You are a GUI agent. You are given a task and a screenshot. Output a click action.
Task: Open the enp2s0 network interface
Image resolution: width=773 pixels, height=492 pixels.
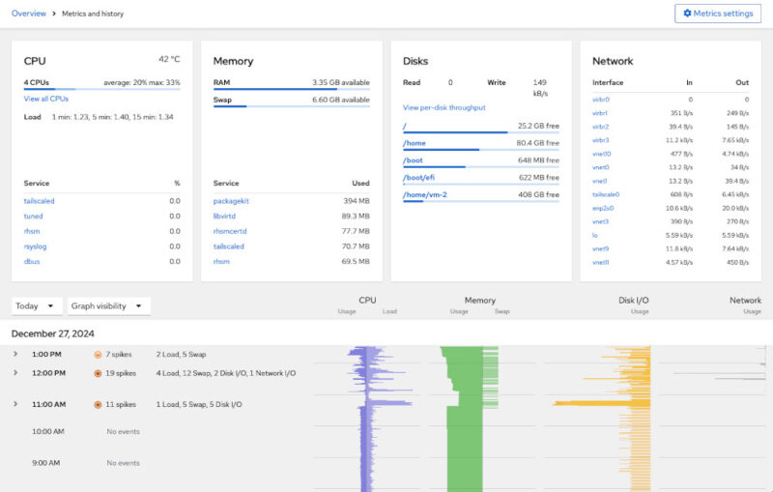click(x=603, y=208)
